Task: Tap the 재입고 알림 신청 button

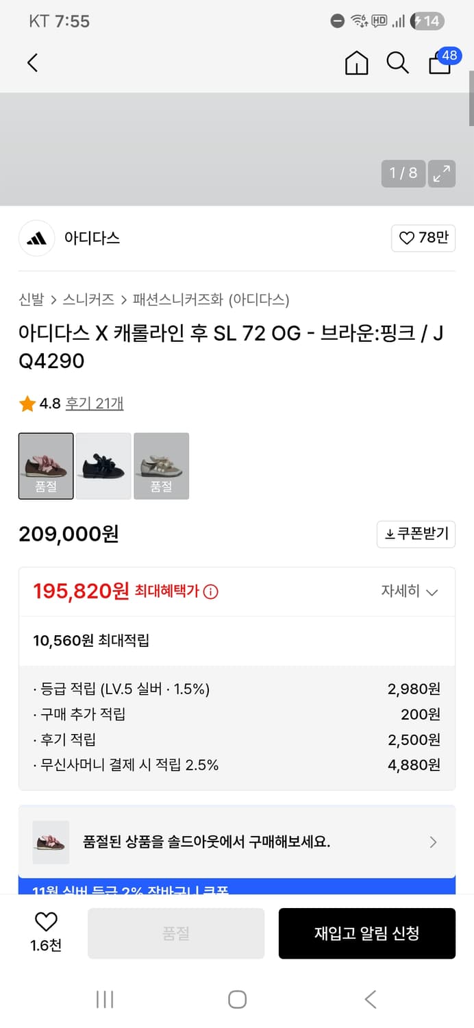Action: pos(366,933)
